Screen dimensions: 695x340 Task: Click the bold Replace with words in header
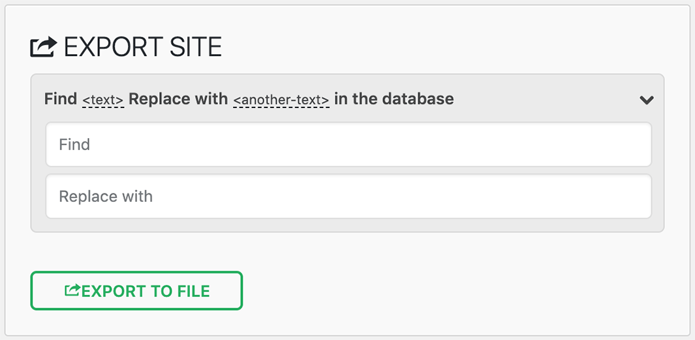178,99
